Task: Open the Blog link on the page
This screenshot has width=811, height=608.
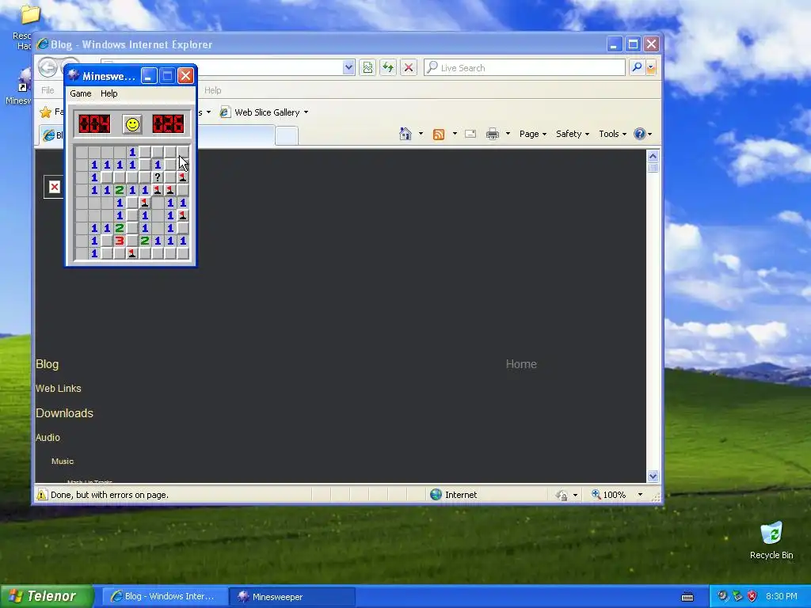Action: 47,364
